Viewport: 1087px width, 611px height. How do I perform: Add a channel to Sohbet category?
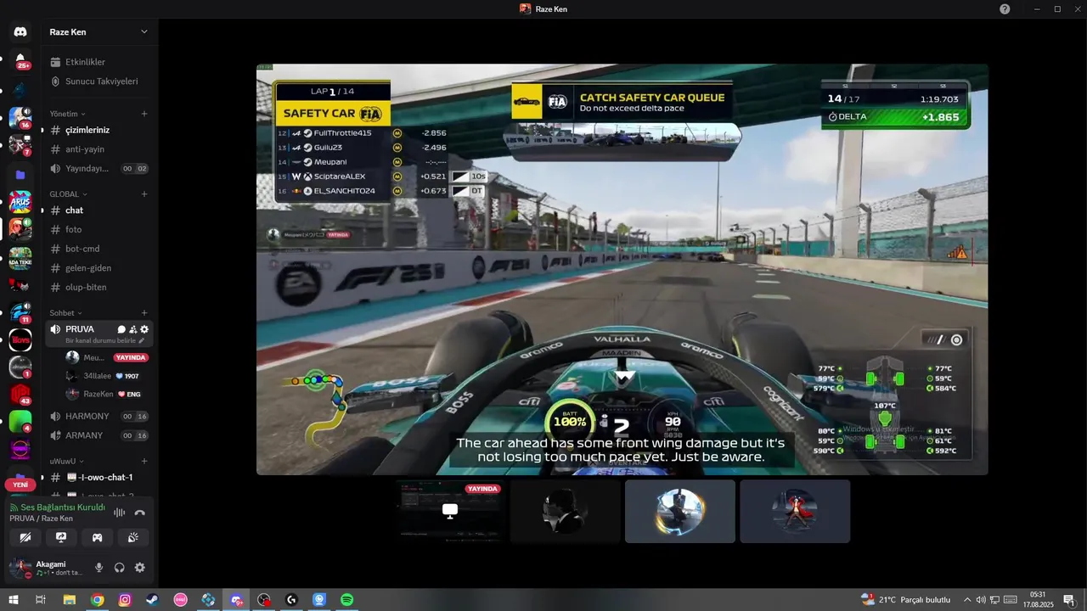(x=144, y=313)
